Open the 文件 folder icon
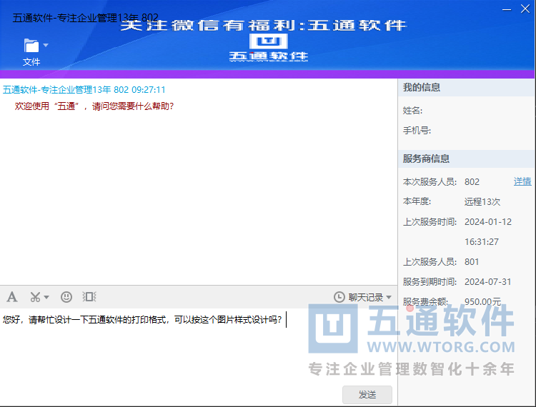 [x=31, y=46]
